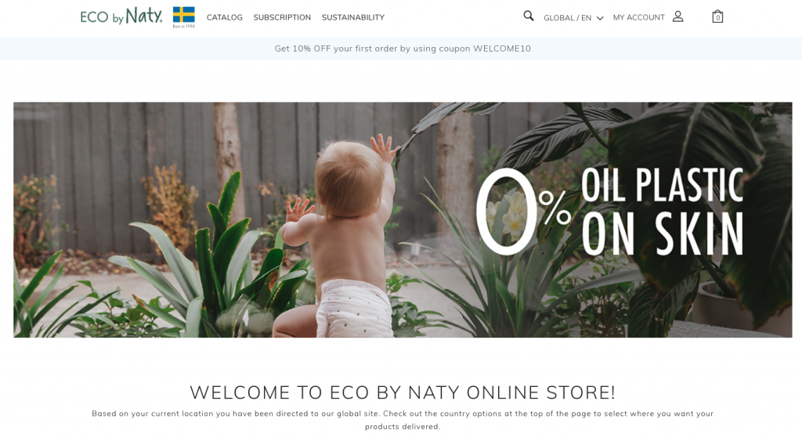Screen dimensions: 802x441
Task: Click the WELCOME10 coupon announcement bar
Action: click(x=401, y=48)
